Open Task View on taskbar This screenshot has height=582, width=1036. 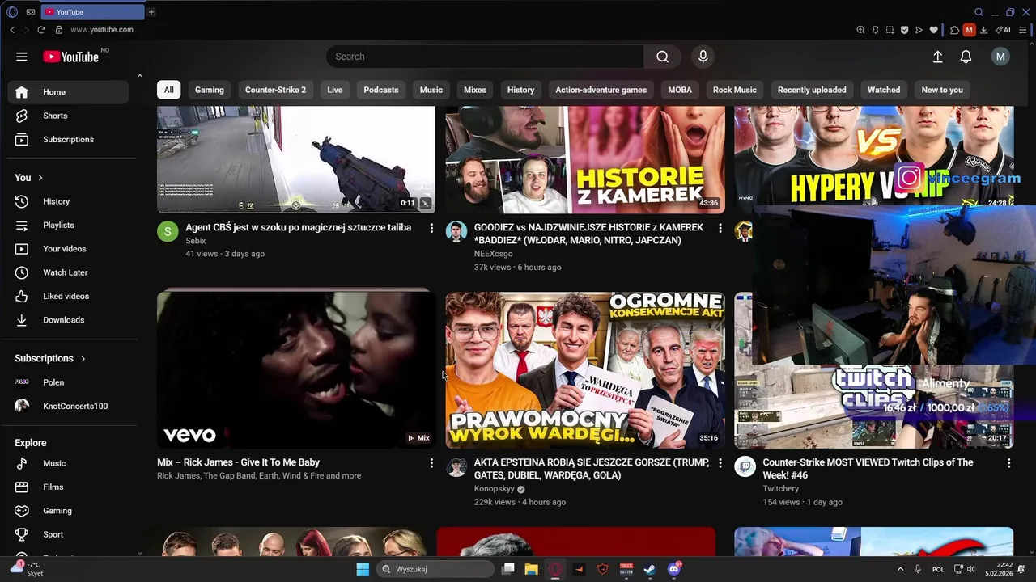click(x=507, y=569)
